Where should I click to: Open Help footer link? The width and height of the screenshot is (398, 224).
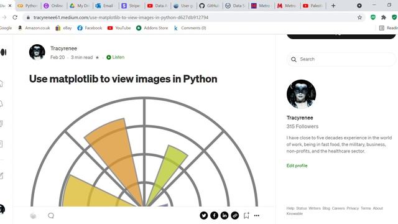[x=290, y=208]
